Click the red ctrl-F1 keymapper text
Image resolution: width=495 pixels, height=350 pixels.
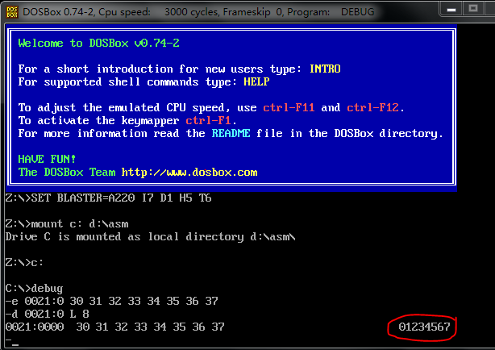tap(208, 121)
